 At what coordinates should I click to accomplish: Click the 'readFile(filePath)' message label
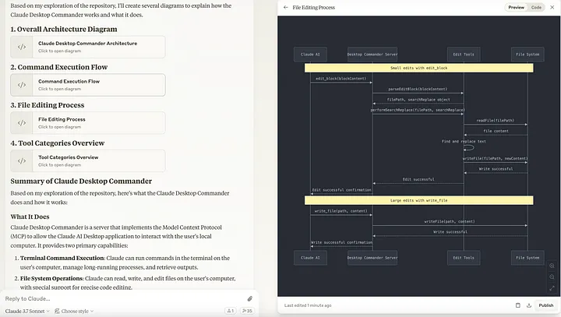click(496, 120)
